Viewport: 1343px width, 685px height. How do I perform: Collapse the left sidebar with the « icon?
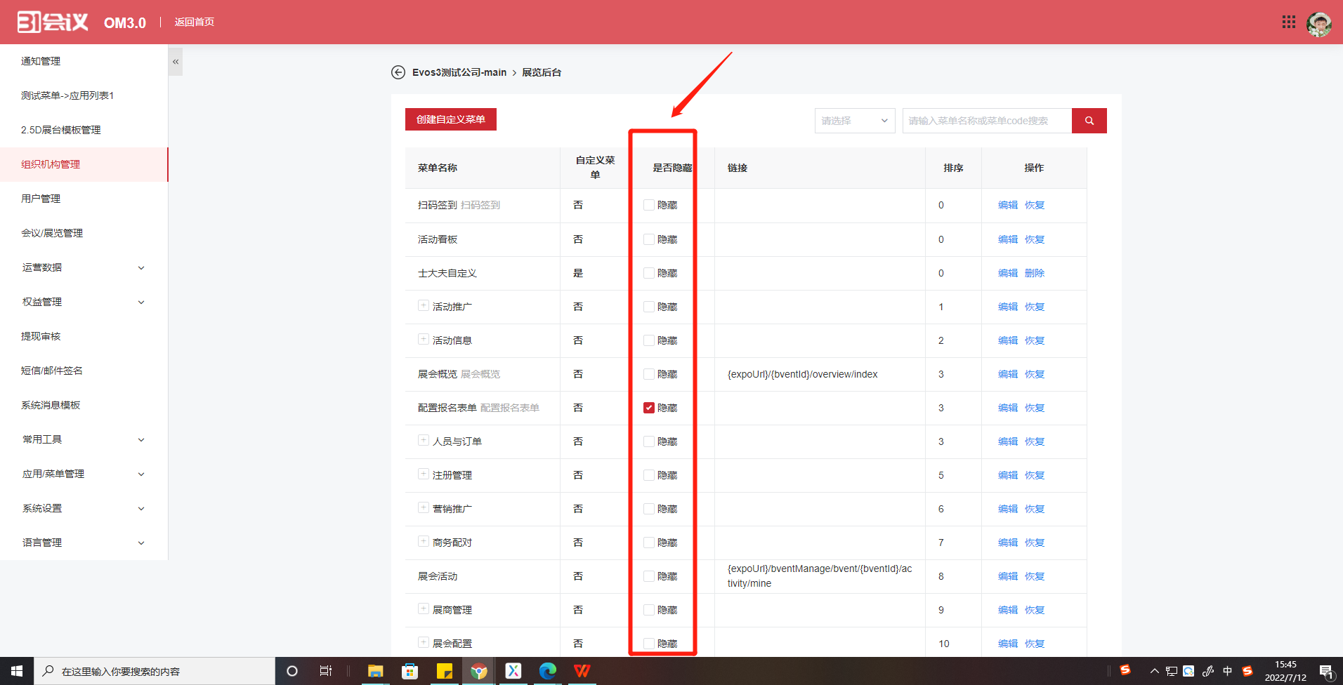tap(175, 62)
